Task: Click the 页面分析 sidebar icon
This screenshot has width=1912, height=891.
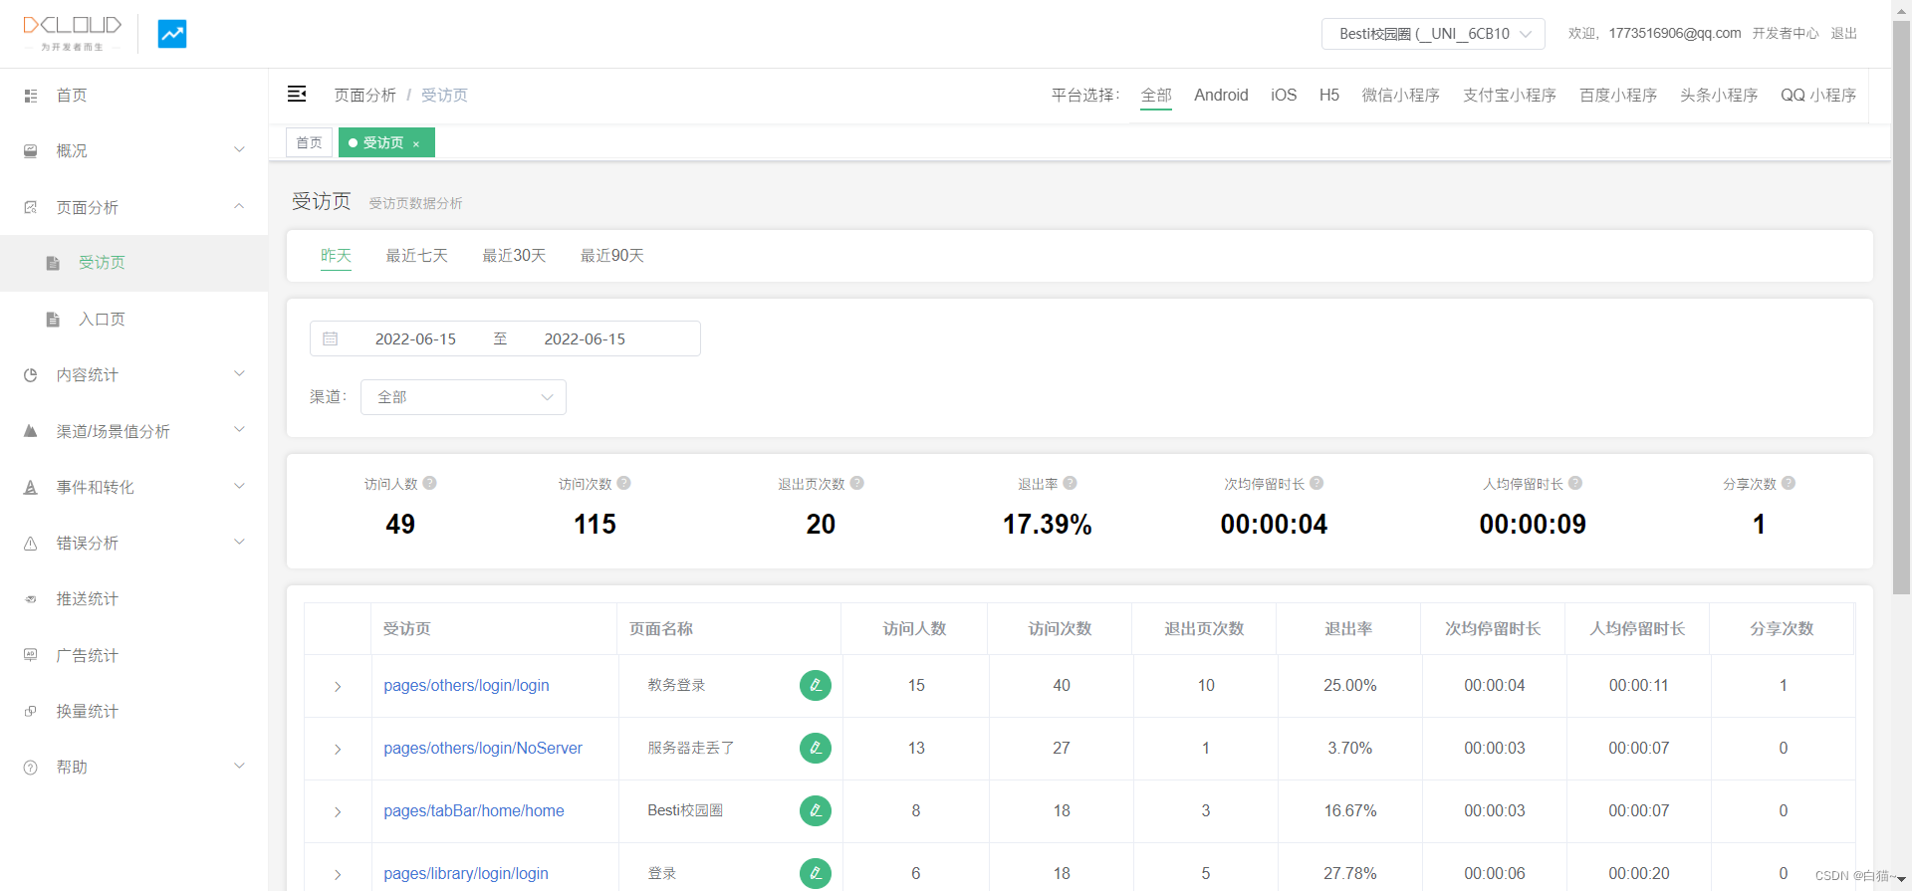Action: [x=31, y=207]
